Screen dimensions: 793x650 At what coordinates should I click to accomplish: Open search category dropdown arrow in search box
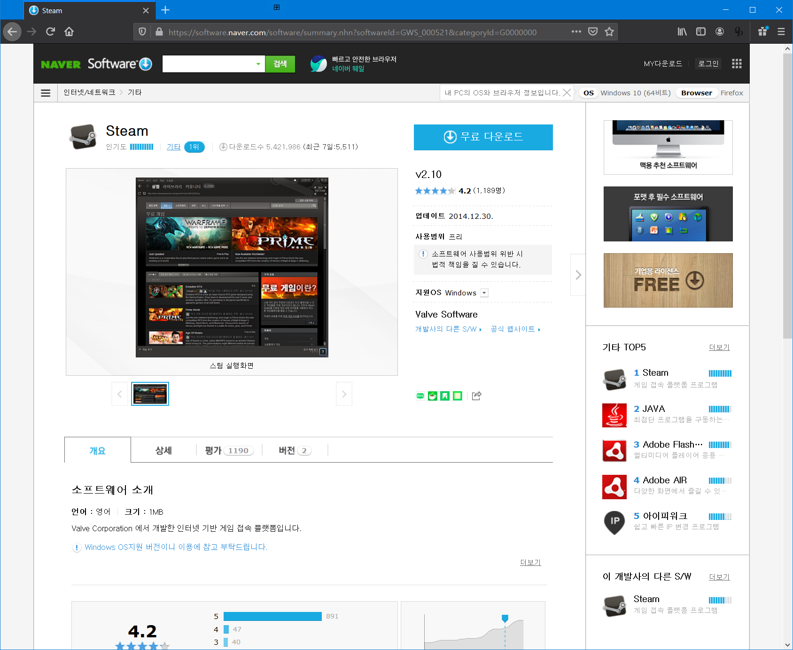[x=258, y=64]
